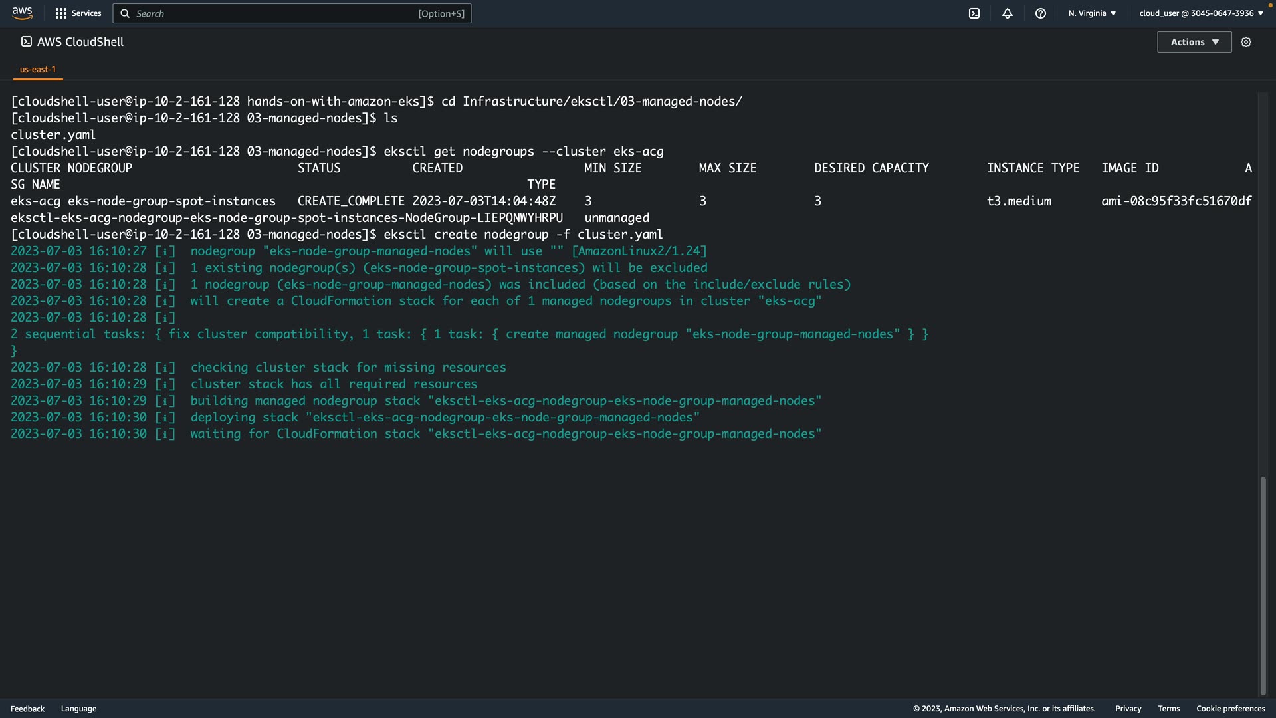Open the Terms link
This screenshot has height=718, width=1276.
point(1168,709)
